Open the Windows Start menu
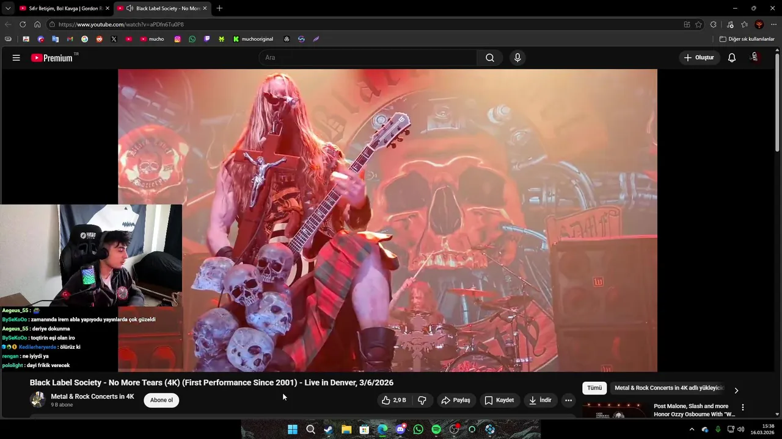The width and height of the screenshot is (782, 439). (293, 429)
